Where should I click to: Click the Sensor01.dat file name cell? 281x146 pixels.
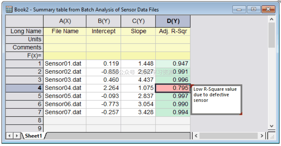click(x=65, y=64)
